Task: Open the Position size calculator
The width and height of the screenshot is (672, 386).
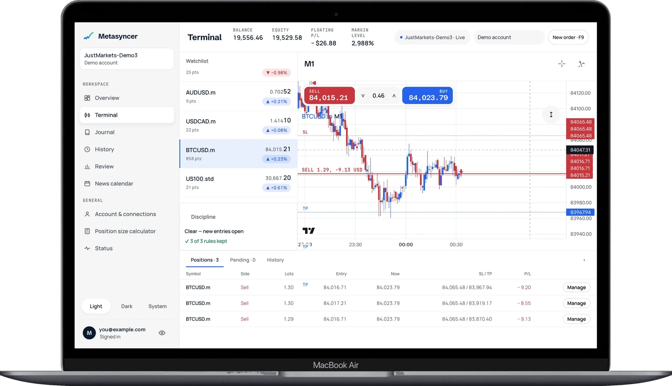Action: point(127,231)
